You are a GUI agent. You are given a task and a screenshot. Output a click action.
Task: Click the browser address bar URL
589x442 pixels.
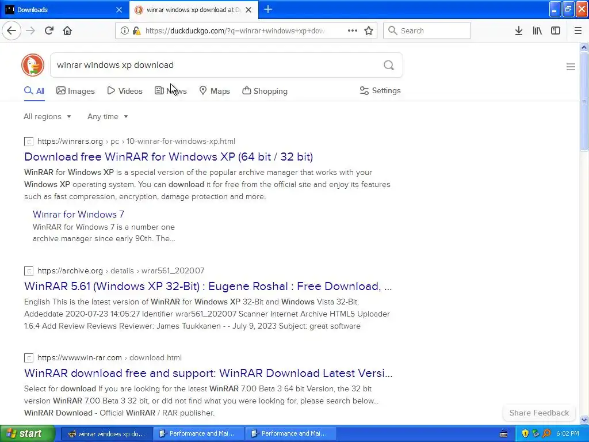(x=235, y=31)
